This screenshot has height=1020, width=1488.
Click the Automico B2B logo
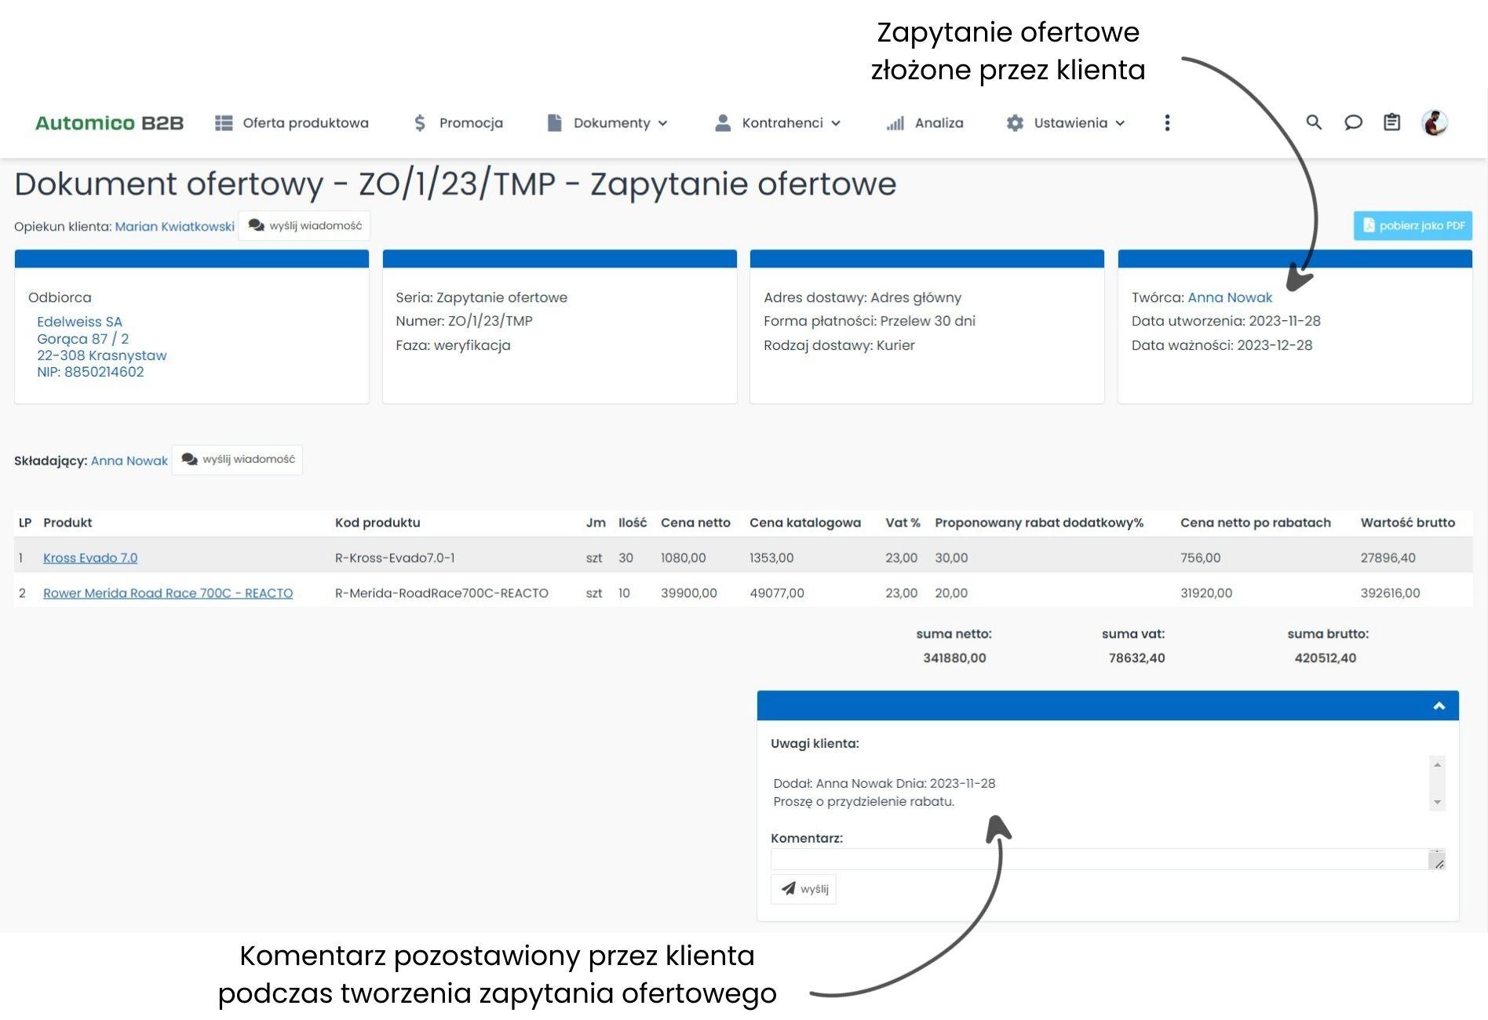(109, 123)
